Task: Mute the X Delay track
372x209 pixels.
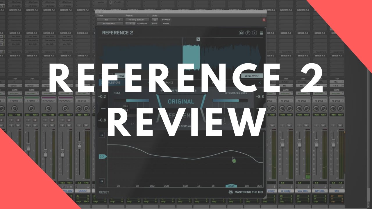Action: coord(289,125)
